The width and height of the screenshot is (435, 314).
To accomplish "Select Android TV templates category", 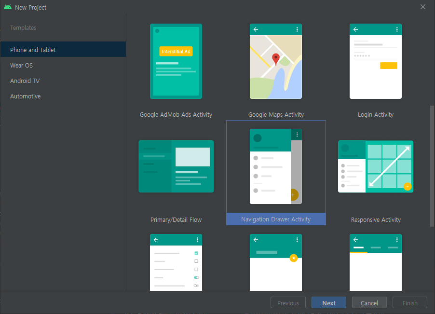I will click(x=63, y=81).
